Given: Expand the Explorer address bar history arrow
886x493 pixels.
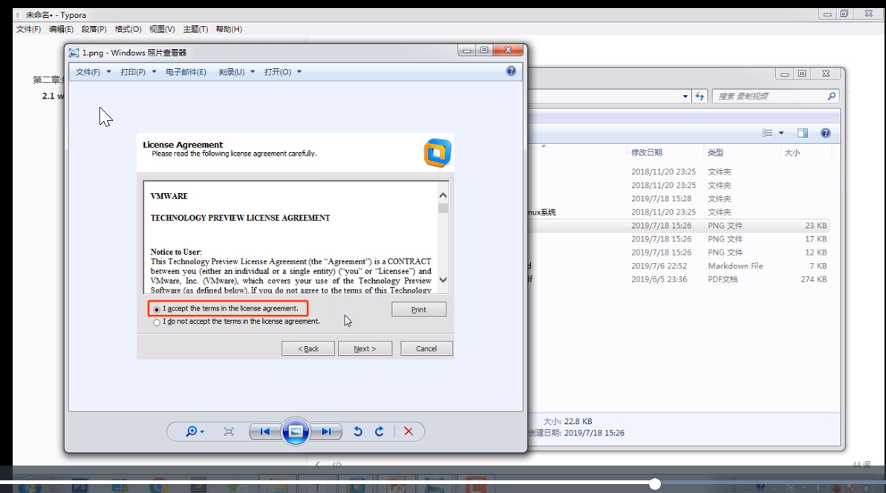Looking at the screenshot, I should [x=685, y=97].
